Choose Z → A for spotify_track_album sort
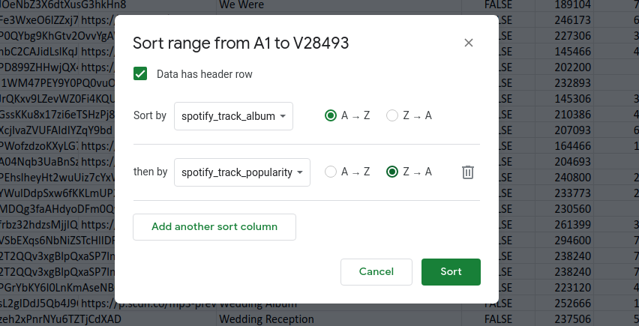 pos(391,115)
